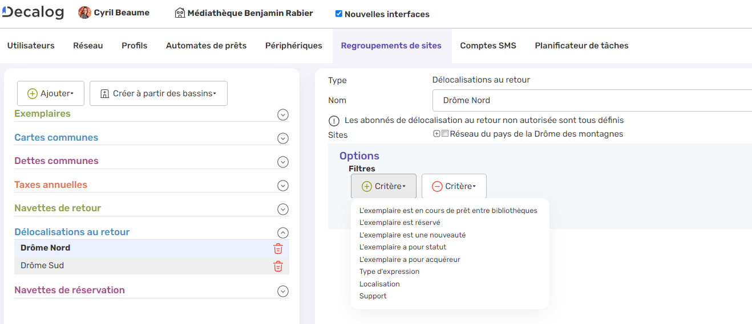Select Drôme Sud in the list
Viewport: 752px width, 324px height.
pyautogui.click(x=42, y=266)
